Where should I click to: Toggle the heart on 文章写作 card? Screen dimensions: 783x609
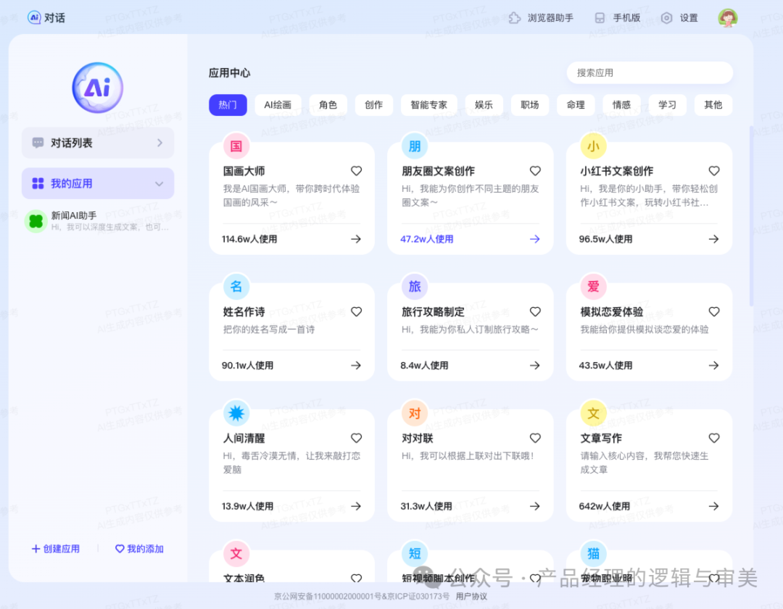(x=713, y=438)
